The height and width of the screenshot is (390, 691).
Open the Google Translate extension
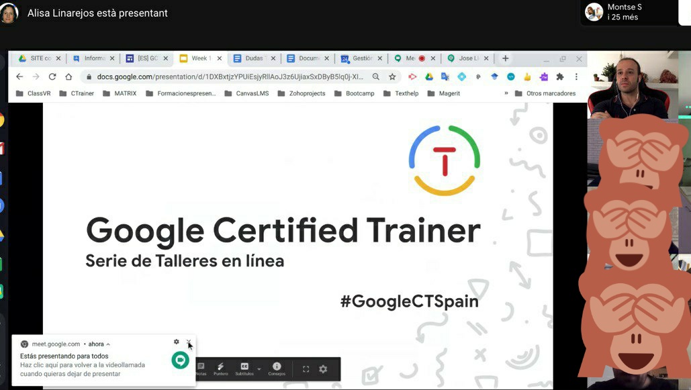445,77
